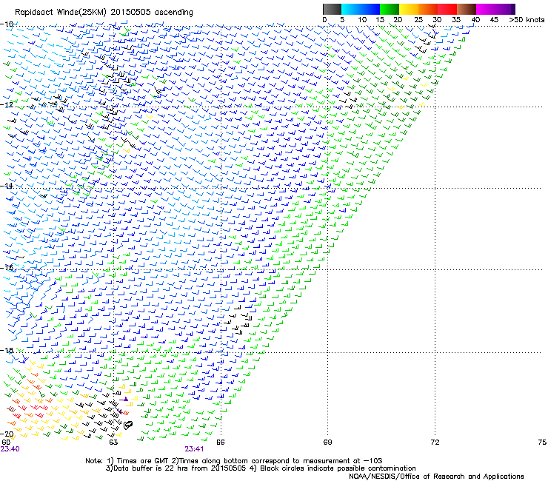Click the cyan 5-10 knots color swatch
This screenshot has height=481, width=548.
click(351, 9)
